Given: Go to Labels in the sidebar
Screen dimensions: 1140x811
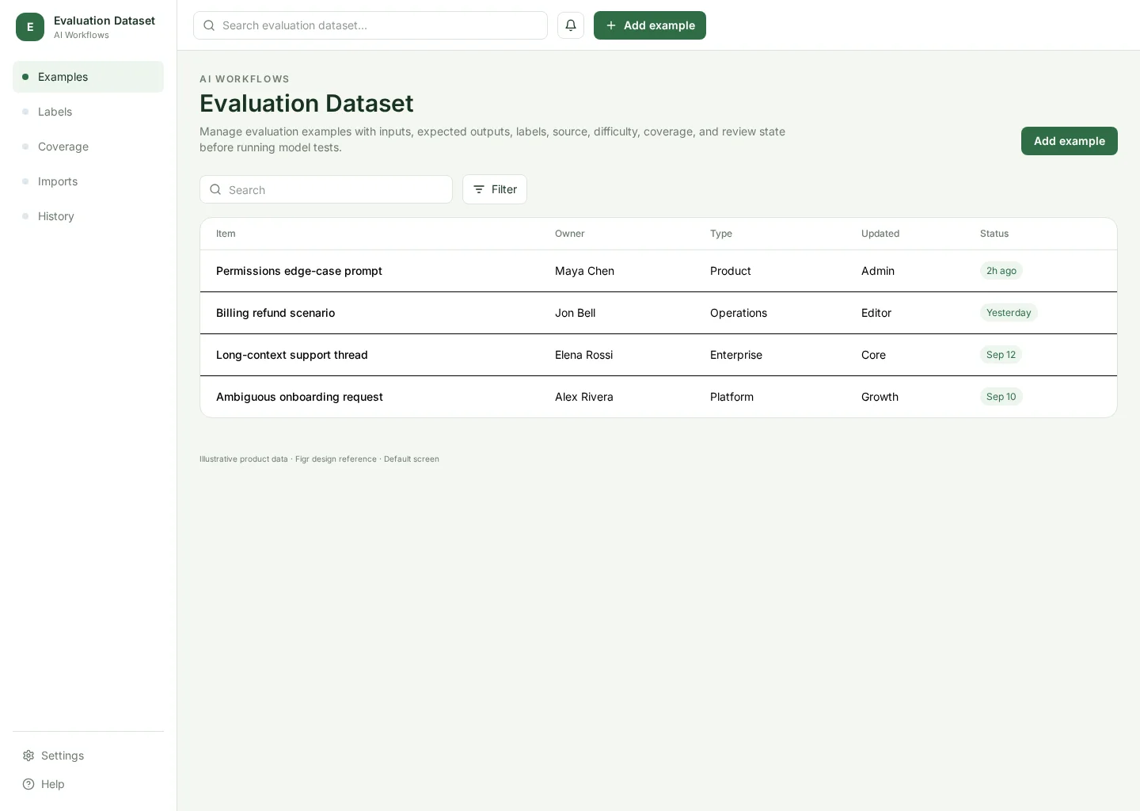Looking at the screenshot, I should (x=88, y=112).
